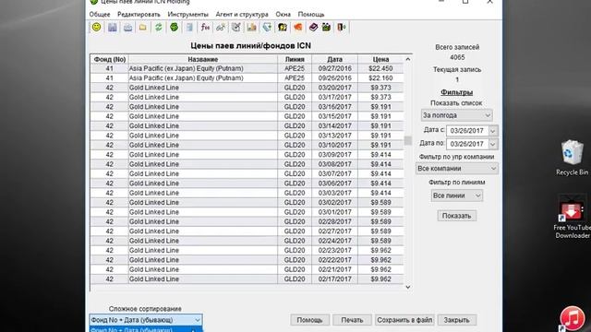Click the bar chart toolbar icon
Screen dimensions: 591x332
(x=251, y=27)
